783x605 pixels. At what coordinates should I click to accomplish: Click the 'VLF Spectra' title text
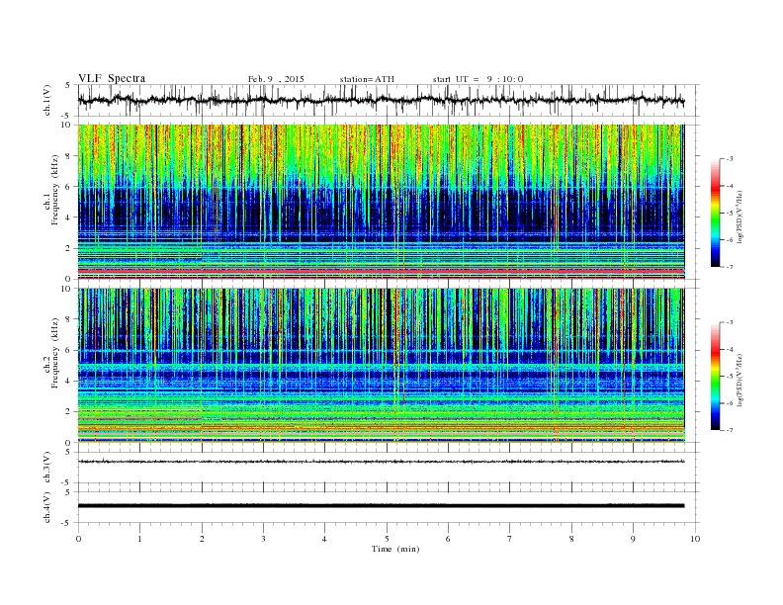[x=112, y=78]
